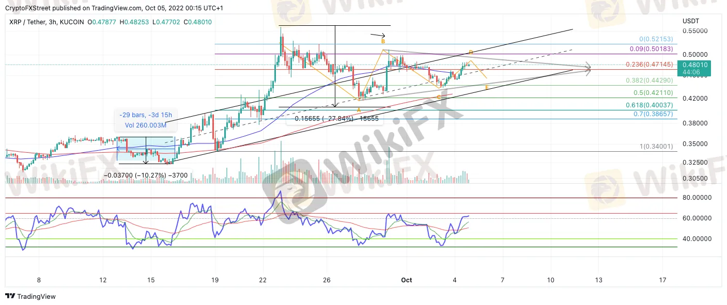Click the 0.42000 price axis label
Image resolution: width=727 pixels, height=305 pixels.
[694, 98]
